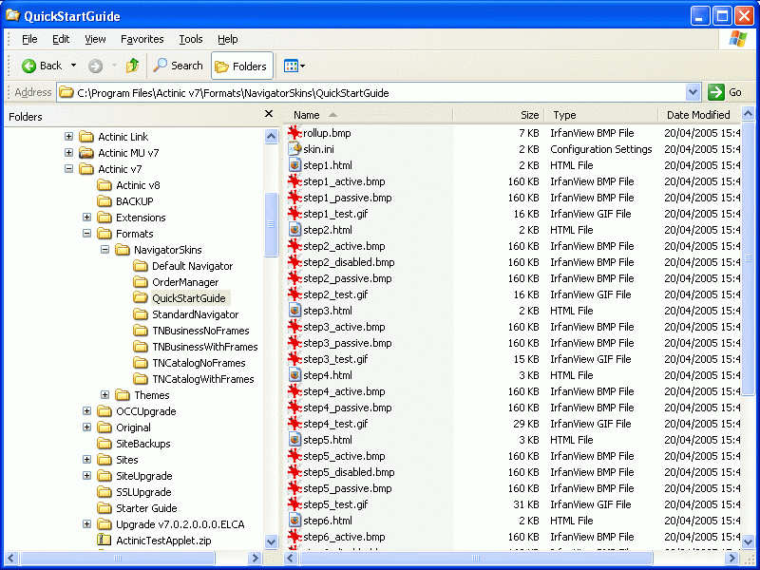
Task: Select the StandardNavigator folder in tree
Action: tap(195, 314)
